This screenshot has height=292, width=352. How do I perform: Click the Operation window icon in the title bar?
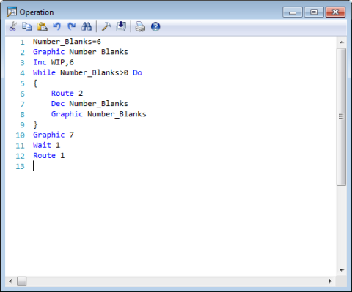(x=12, y=12)
